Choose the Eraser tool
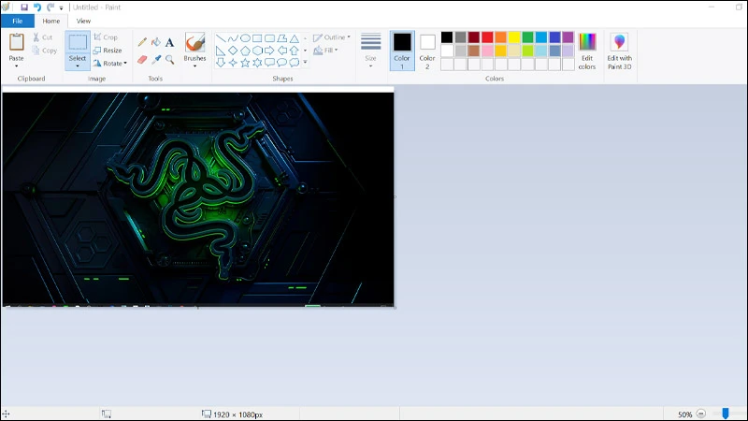Viewport: 748px width, 421px height. (x=142, y=59)
